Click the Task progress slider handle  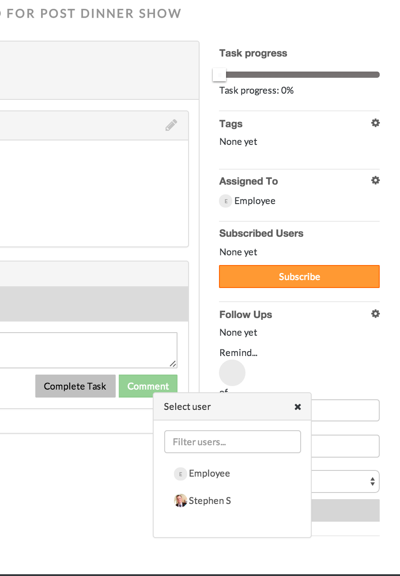pos(219,75)
